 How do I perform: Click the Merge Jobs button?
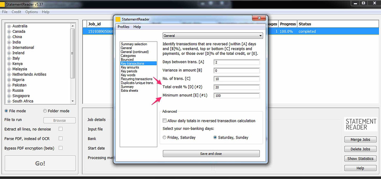[x=360, y=140]
